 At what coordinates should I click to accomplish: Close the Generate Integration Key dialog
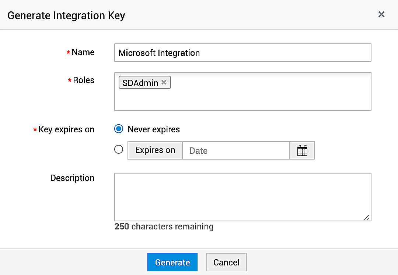tap(381, 14)
